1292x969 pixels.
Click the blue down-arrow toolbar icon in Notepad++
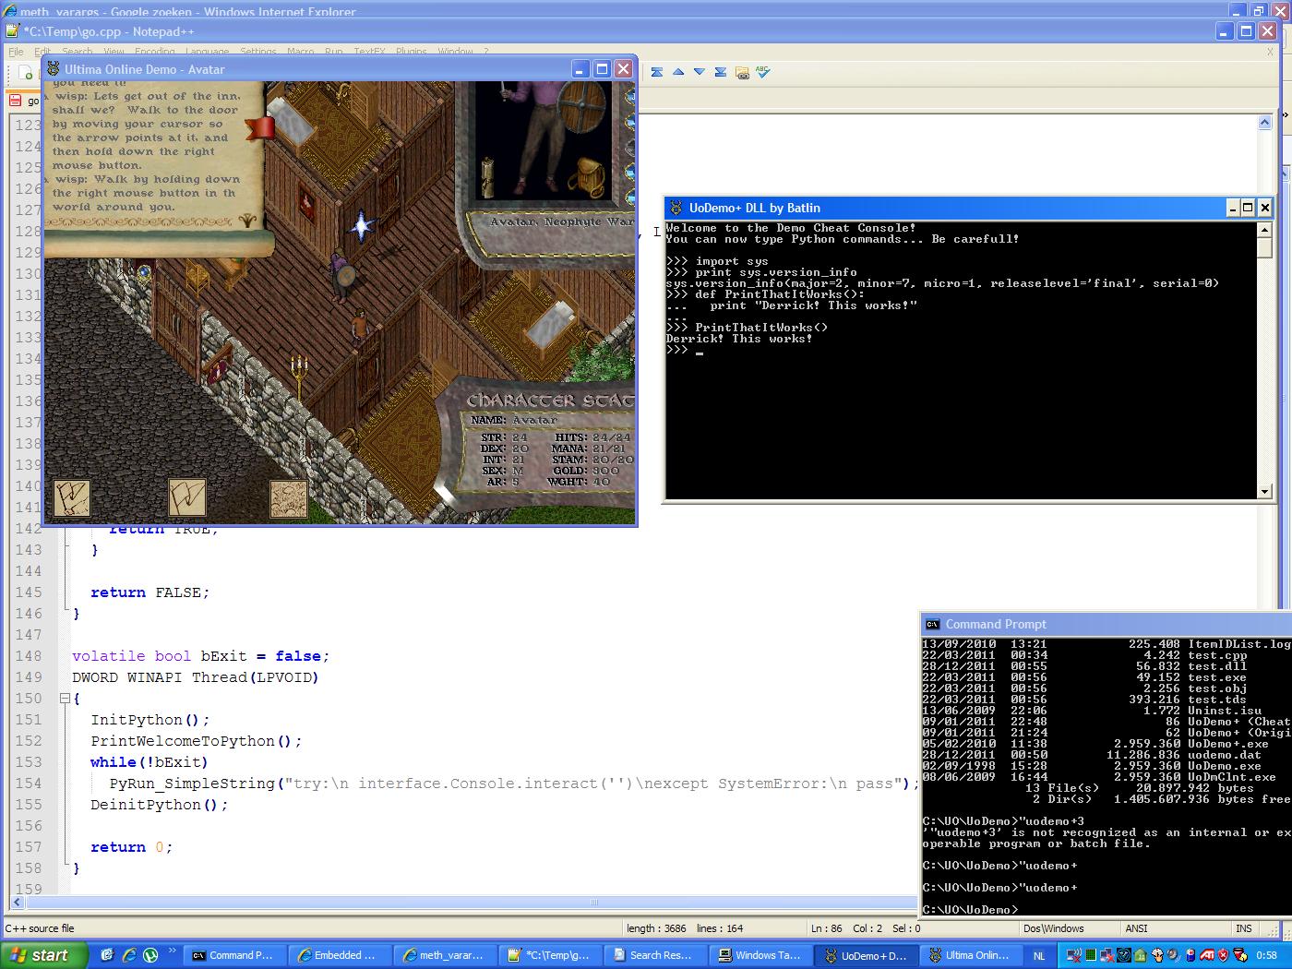click(700, 72)
